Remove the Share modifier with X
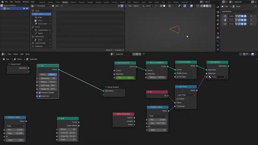 coord(251,20)
